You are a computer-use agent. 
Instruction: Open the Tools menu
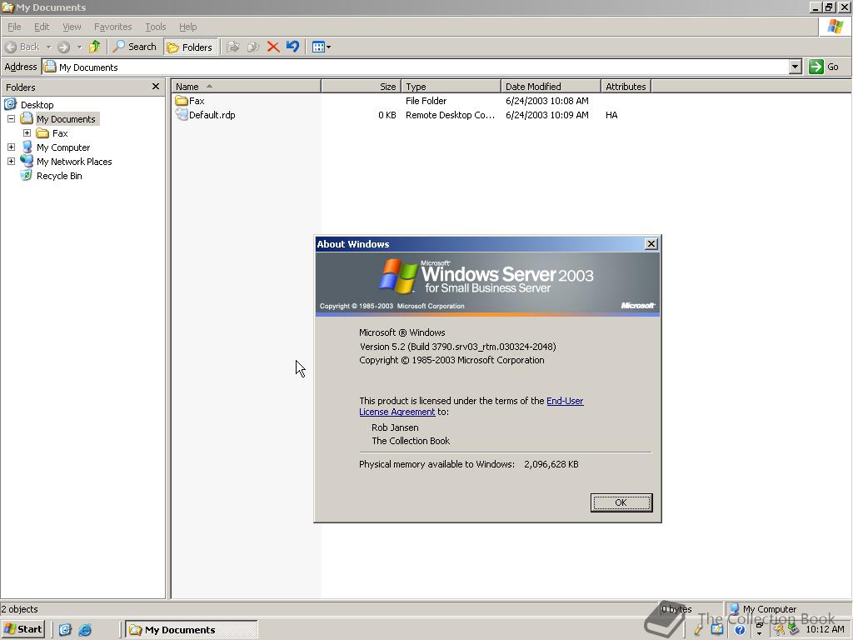pos(156,27)
